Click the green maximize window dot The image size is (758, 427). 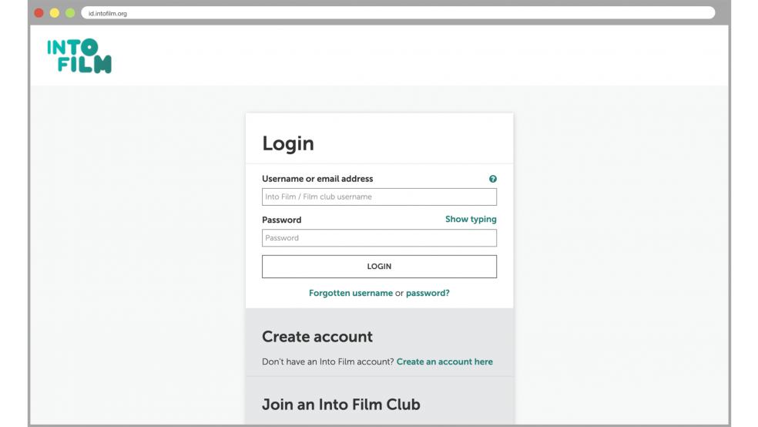(70, 13)
